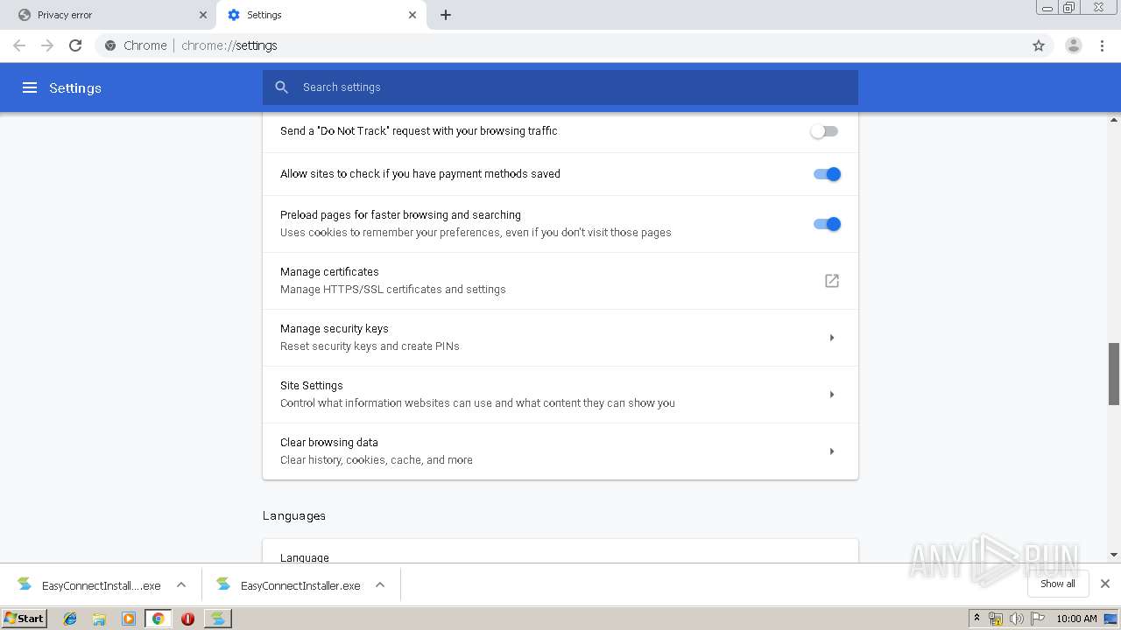
Task: Click Show all downloads button
Action: tap(1058, 584)
